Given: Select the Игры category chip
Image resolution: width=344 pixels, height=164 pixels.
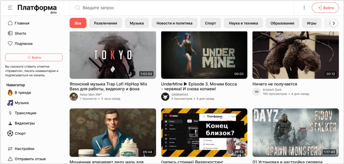Looking at the screenshot, I should click(312, 23).
